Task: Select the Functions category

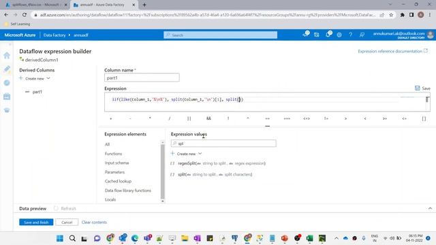Action: [113, 154]
